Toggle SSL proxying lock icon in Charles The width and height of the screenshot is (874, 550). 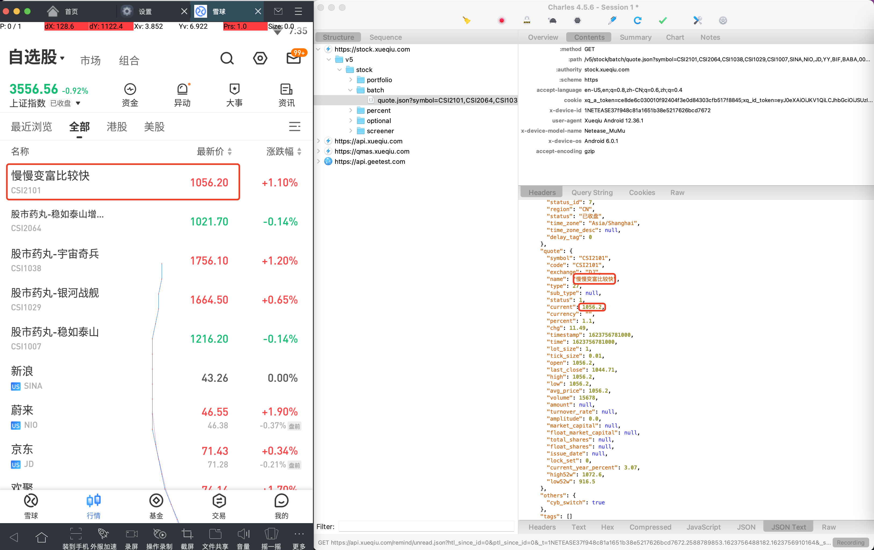click(527, 20)
